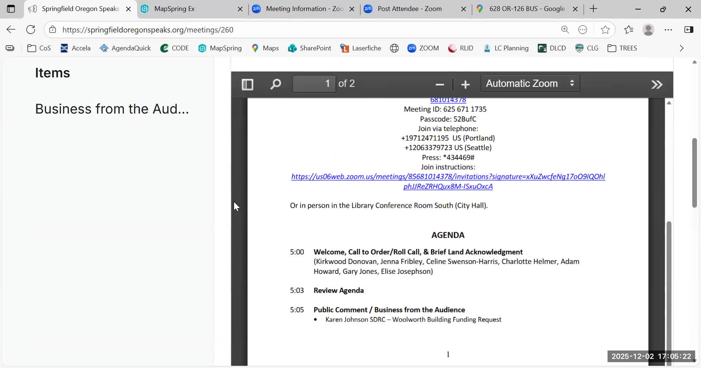Screen dimensions: 701x368
Task: Open the Zoom join instructions link
Action: tap(448, 181)
